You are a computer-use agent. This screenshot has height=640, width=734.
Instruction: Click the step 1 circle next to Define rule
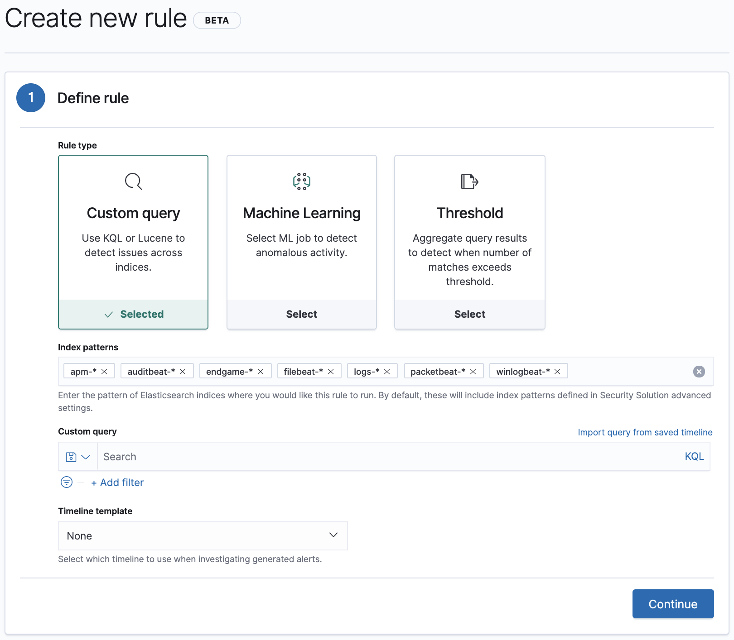(x=30, y=97)
